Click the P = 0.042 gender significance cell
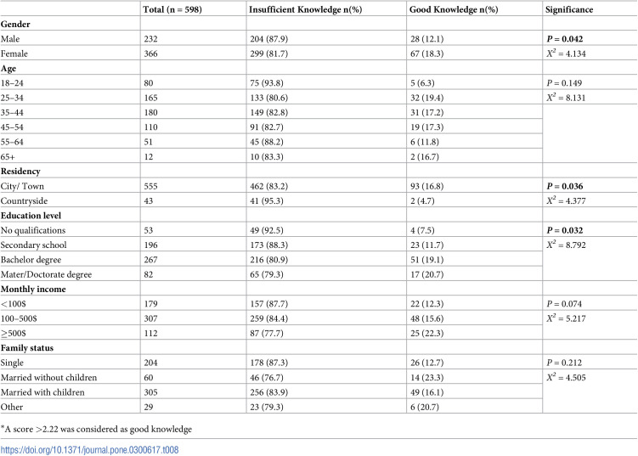This screenshot has height=456, width=638. pyautogui.click(x=565, y=39)
